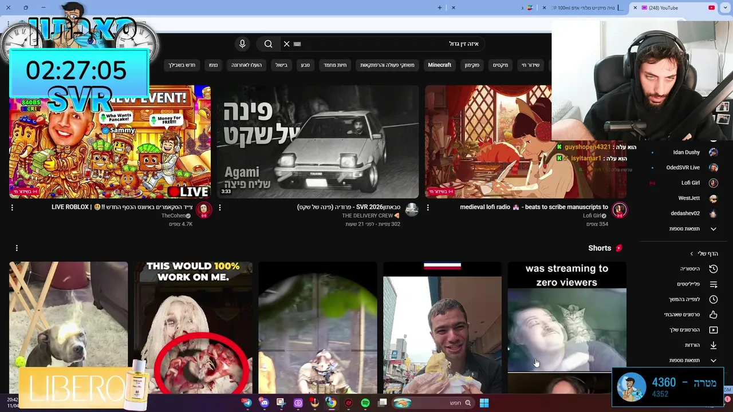Click TheCohen channel avatar under video
Viewport: 733px width, 412px height.
click(x=203, y=210)
